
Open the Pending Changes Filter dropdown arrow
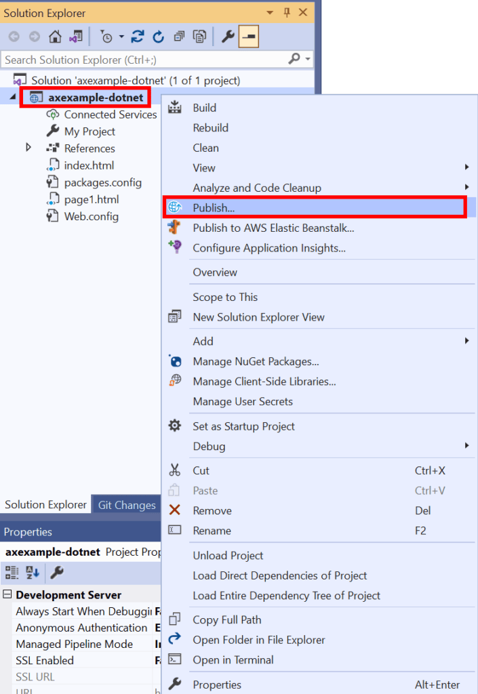click(121, 37)
